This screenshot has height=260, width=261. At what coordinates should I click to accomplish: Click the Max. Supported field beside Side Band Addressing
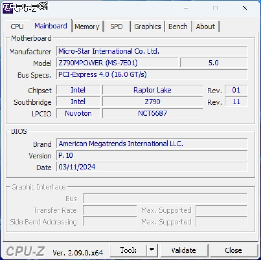pyautogui.click(x=222, y=222)
